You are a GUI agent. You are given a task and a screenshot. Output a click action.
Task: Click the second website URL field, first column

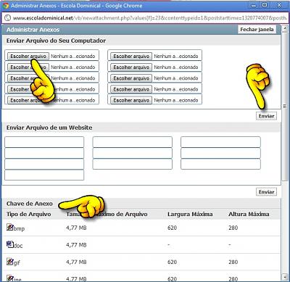tap(44, 153)
